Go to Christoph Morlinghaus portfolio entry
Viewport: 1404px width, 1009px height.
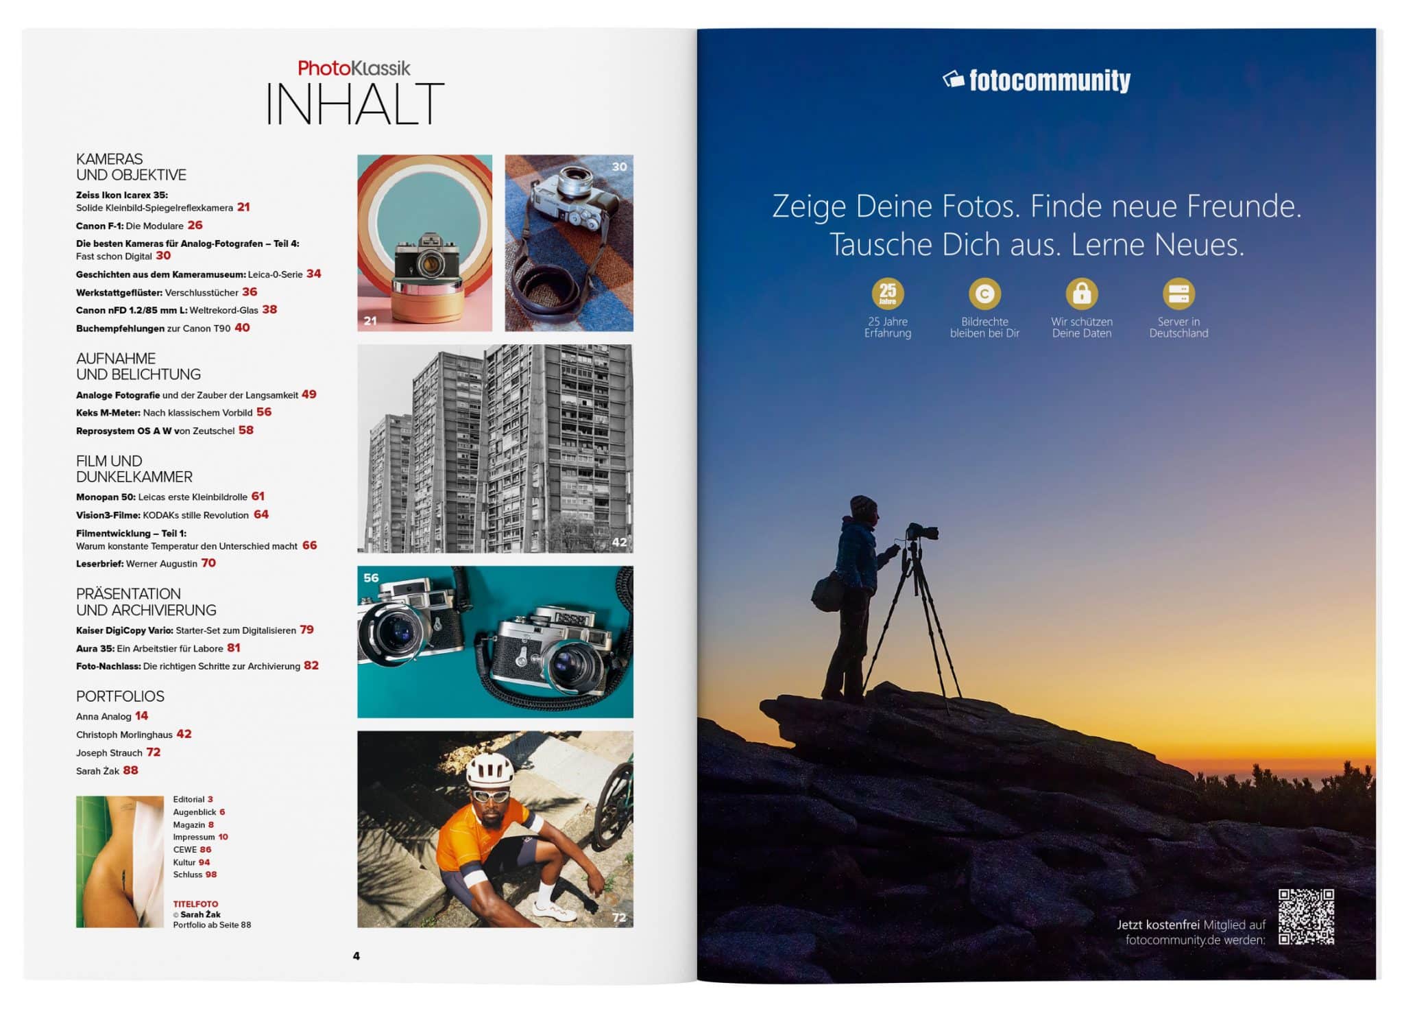134,735
